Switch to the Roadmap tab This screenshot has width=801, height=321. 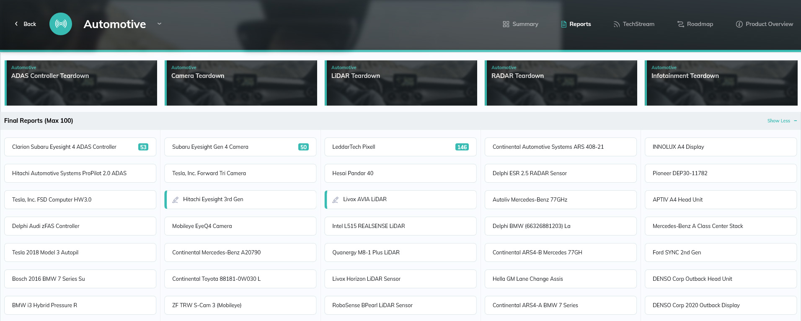695,24
